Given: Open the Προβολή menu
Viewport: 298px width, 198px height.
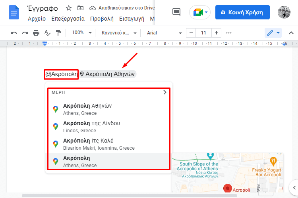Looking at the screenshot, I should 102,19.
